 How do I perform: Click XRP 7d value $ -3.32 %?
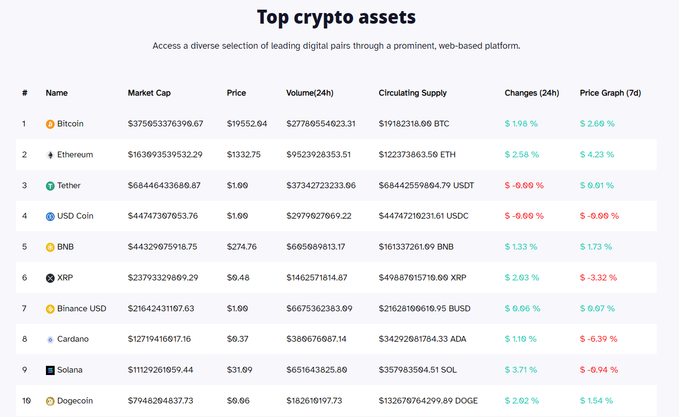coord(598,278)
